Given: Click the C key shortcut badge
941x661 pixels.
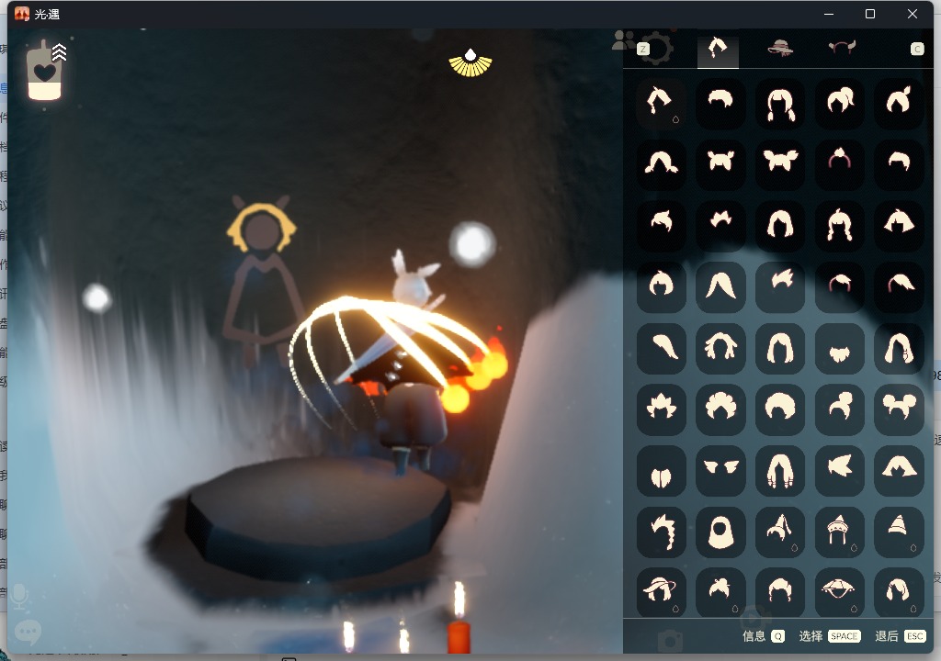Looking at the screenshot, I should (x=916, y=49).
